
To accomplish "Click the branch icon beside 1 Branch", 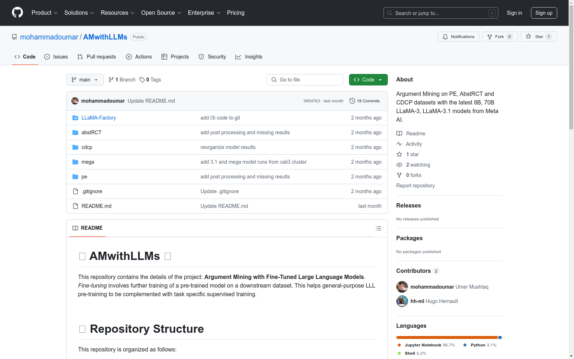I will coord(111,80).
